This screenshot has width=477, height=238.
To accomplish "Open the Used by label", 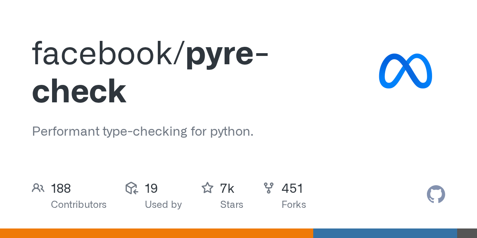I will (x=163, y=205).
